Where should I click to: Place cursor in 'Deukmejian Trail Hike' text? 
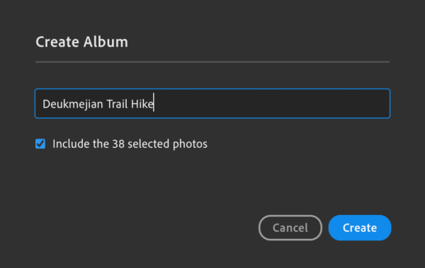[x=98, y=104]
